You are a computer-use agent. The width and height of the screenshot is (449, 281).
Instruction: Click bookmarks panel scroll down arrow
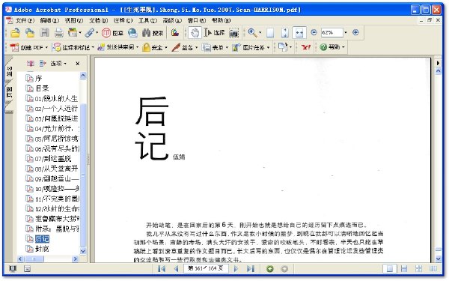(x=83, y=251)
